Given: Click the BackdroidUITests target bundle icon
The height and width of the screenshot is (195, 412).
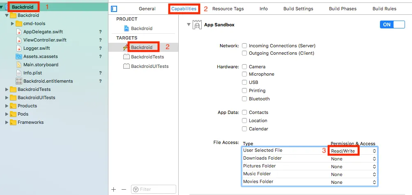Looking at the screenshot, I should 127,66.
